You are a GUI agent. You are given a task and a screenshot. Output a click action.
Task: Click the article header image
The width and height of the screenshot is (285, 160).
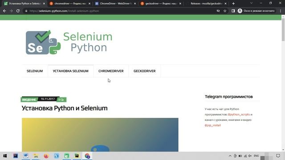click(100, 135)
